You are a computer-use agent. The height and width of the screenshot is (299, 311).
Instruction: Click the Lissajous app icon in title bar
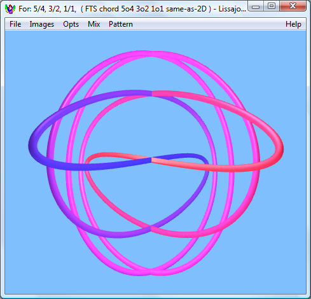tap(10, 9)
